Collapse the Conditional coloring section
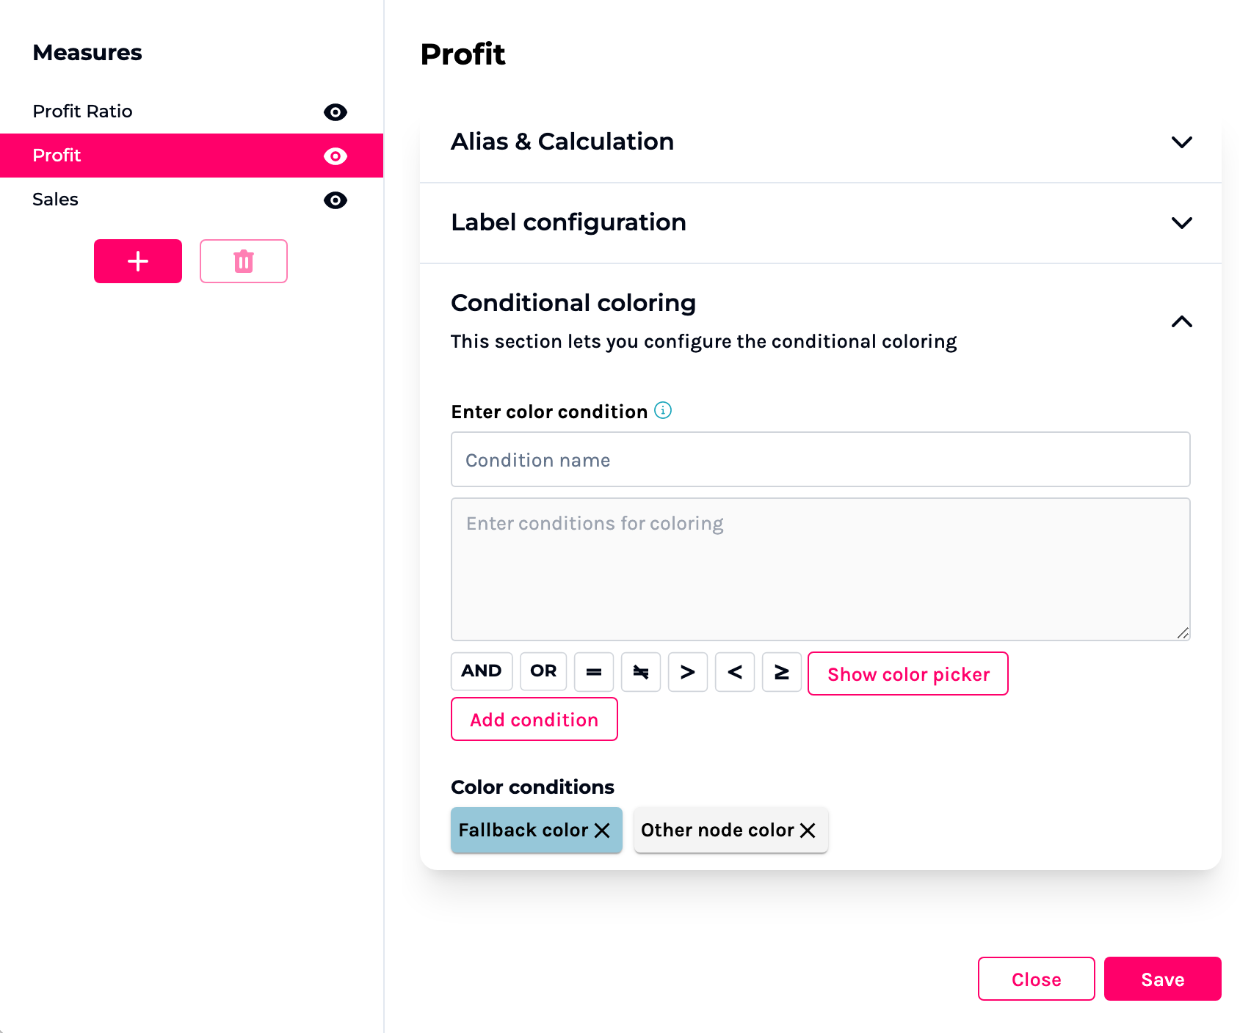 coord(1181,321)
